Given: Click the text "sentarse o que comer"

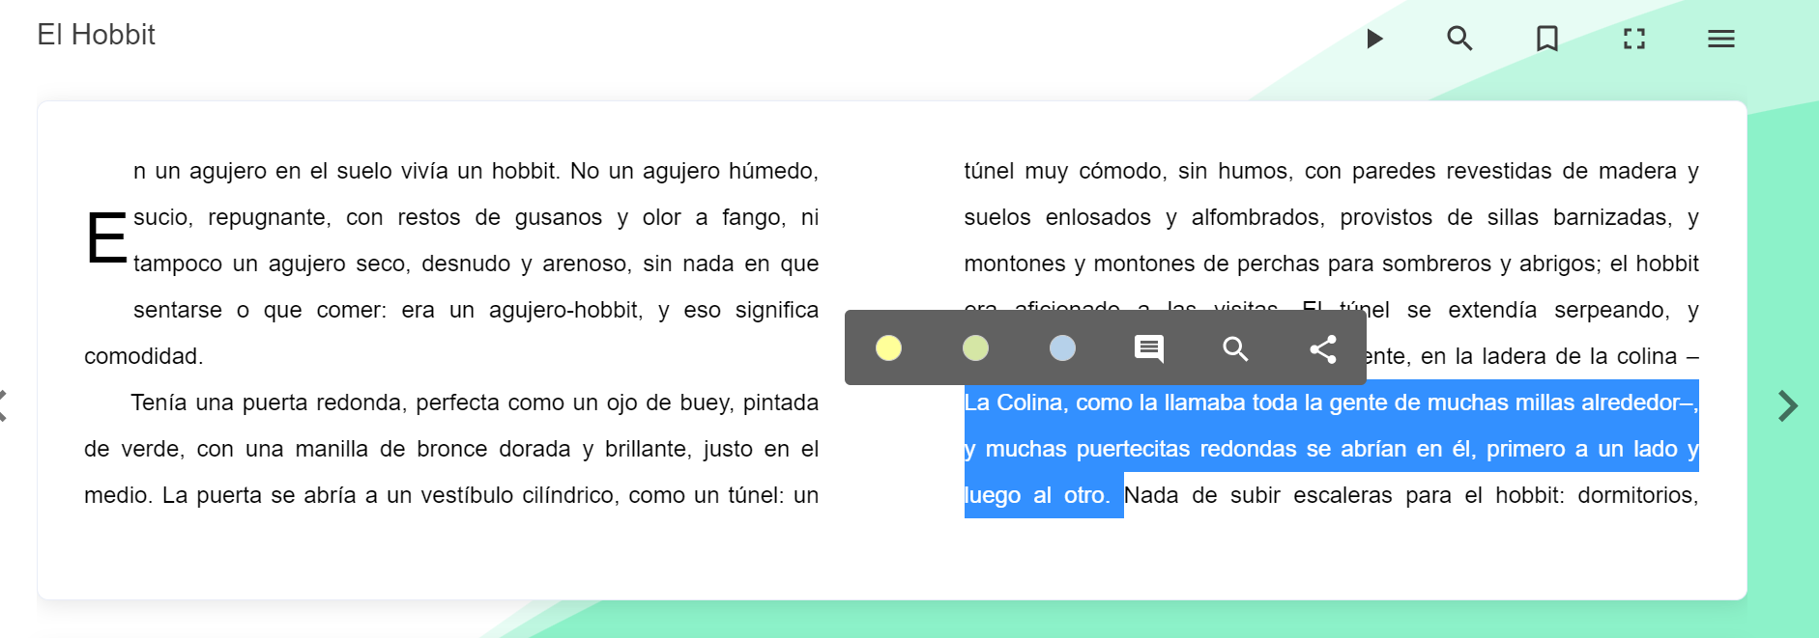Looking at the screenshot, I should 260,310.
